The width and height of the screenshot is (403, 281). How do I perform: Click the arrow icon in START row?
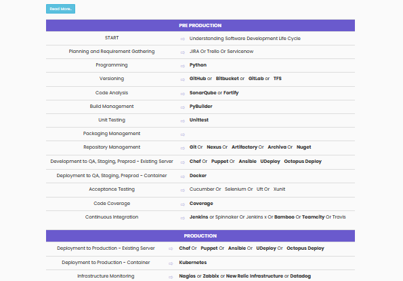182,39
